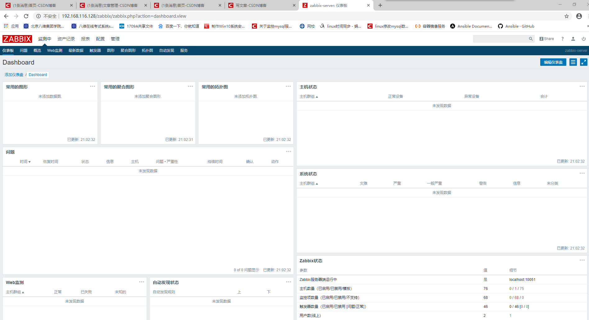Open the 服务 submenu item

pos(184,51)
